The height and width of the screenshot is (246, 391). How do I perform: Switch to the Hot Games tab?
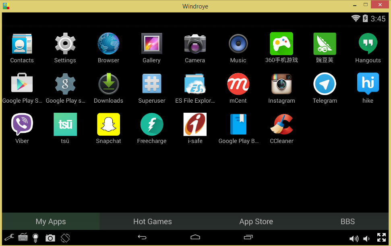tap(152, 221)
